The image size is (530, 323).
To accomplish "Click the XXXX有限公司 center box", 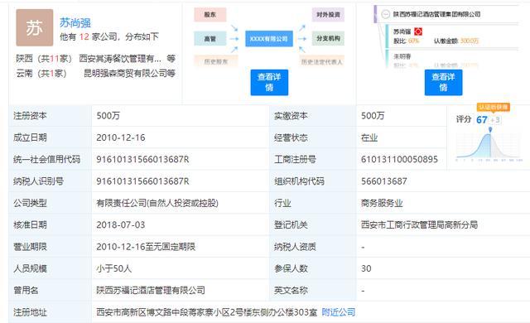I will (268, 39).
